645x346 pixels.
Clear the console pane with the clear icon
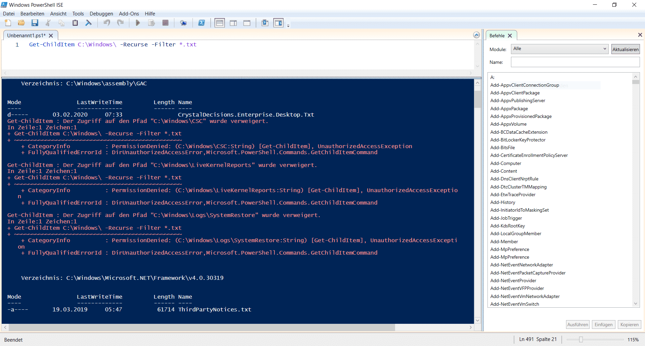coord(88,23)
